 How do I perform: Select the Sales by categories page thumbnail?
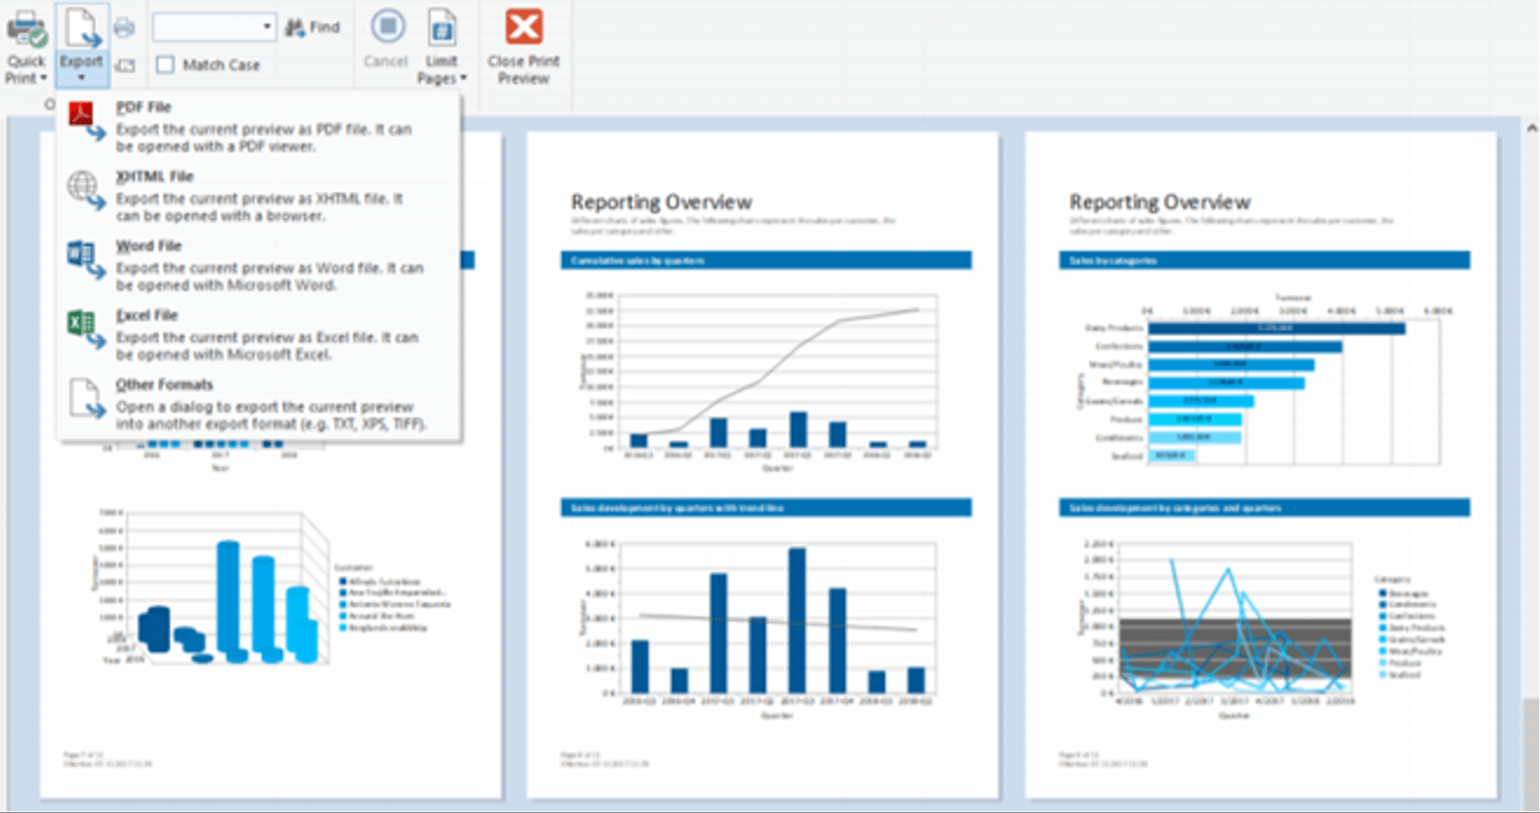tap(1261, 463)
